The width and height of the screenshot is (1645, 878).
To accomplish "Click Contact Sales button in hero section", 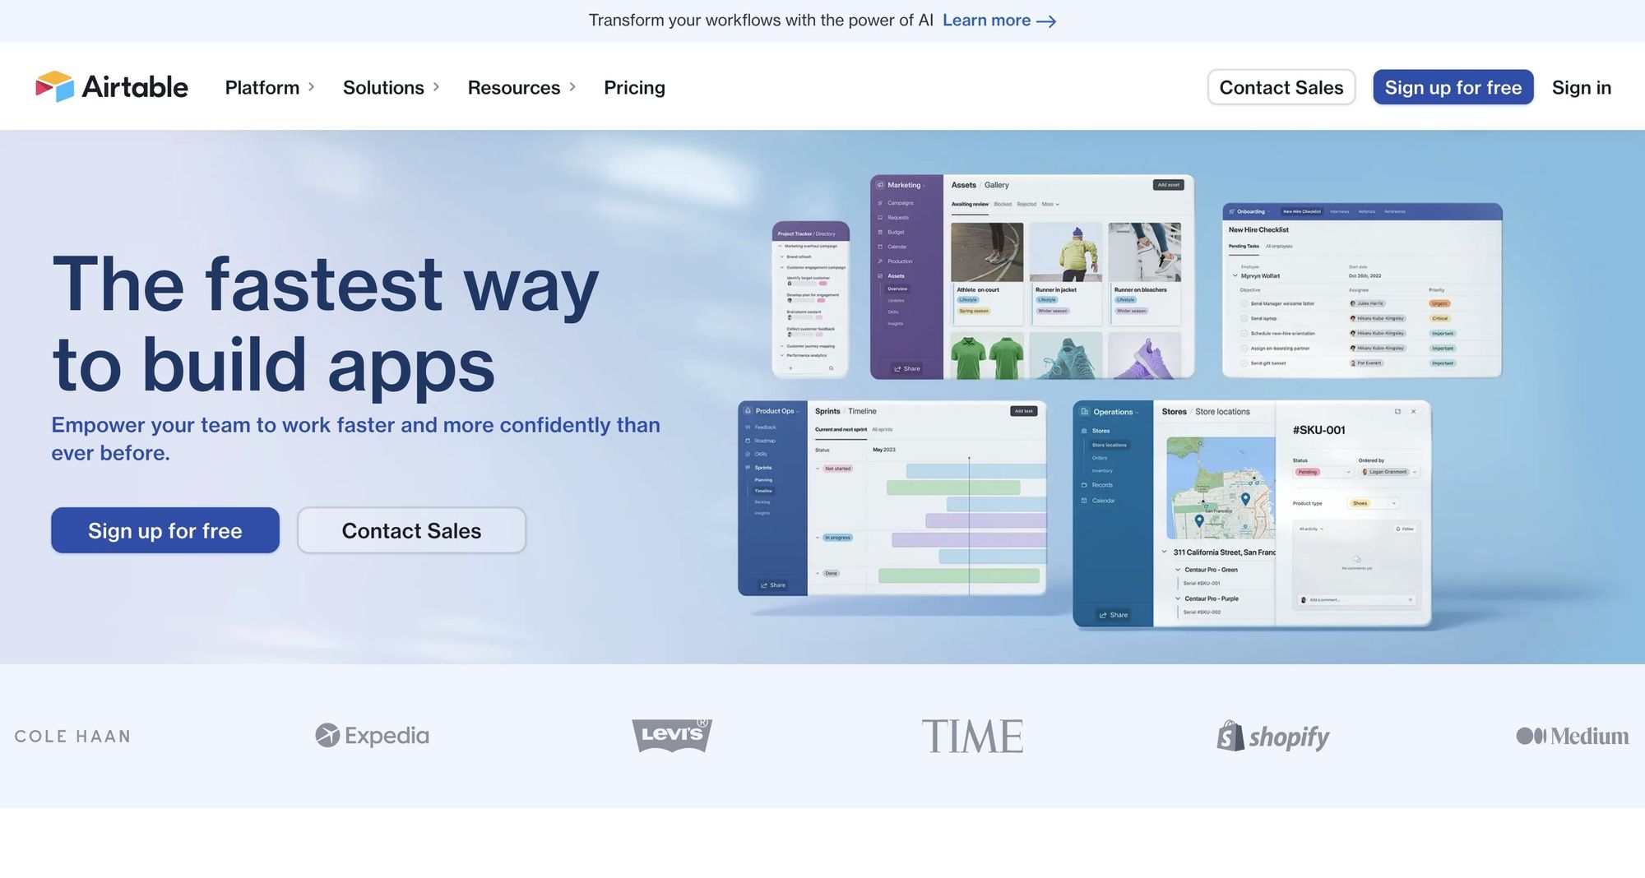I will pyautogui.click(x=411, y=531).
